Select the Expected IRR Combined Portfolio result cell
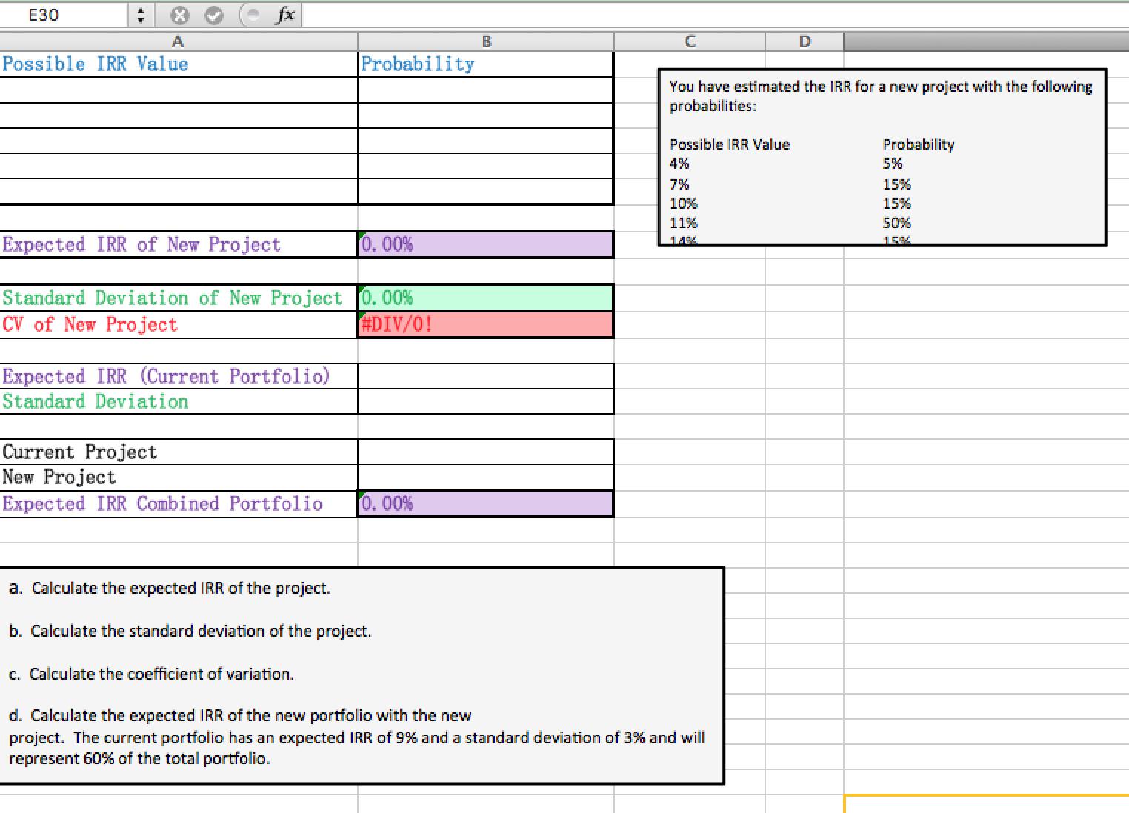 (x=485, y=503)
